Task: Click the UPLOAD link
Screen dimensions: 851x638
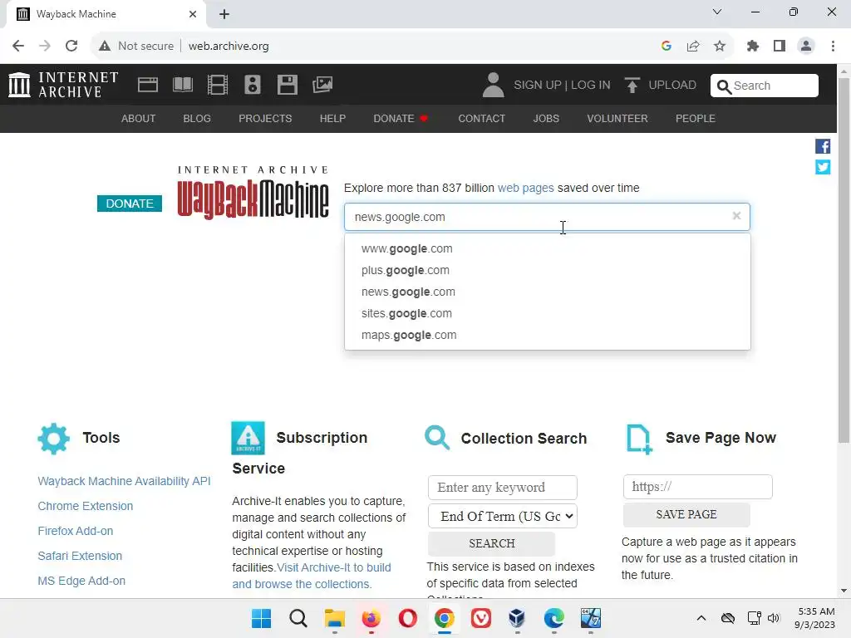Action: click(x=672, y=86)
